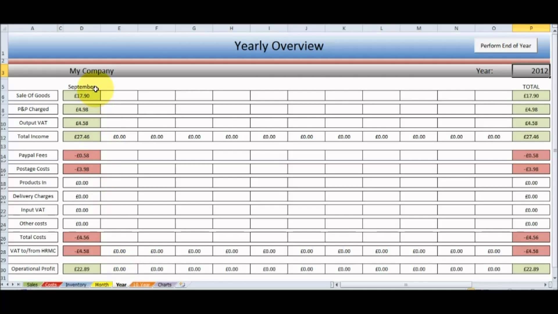
Task: Click the add new sheet icon
Action: tap(182, 284)
